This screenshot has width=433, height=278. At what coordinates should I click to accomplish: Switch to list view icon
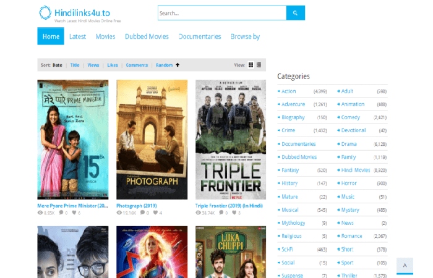(259, 65)
